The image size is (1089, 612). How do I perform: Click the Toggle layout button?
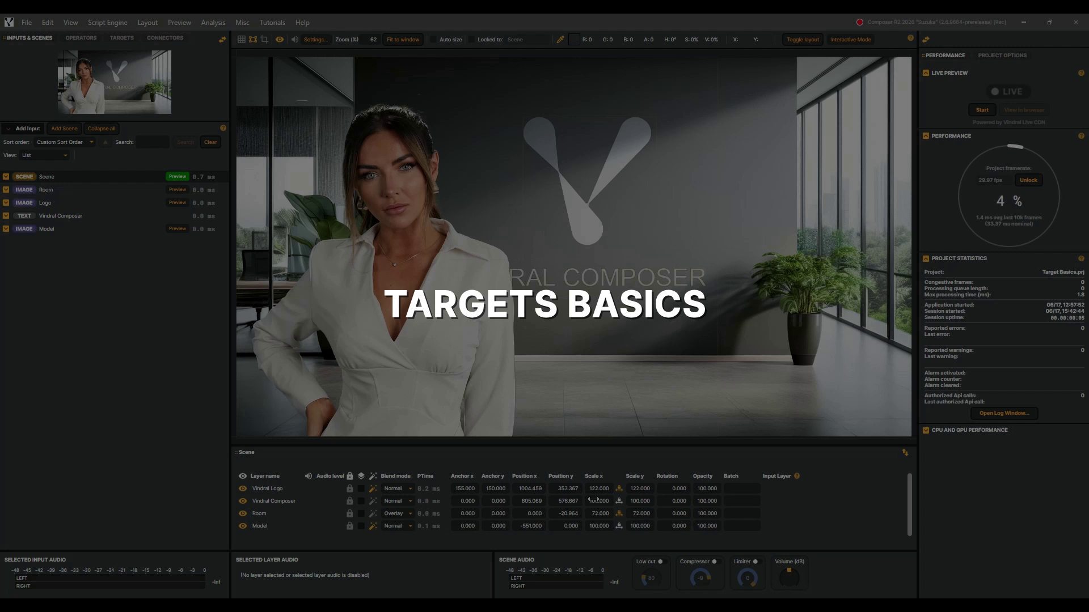point(803,40)
